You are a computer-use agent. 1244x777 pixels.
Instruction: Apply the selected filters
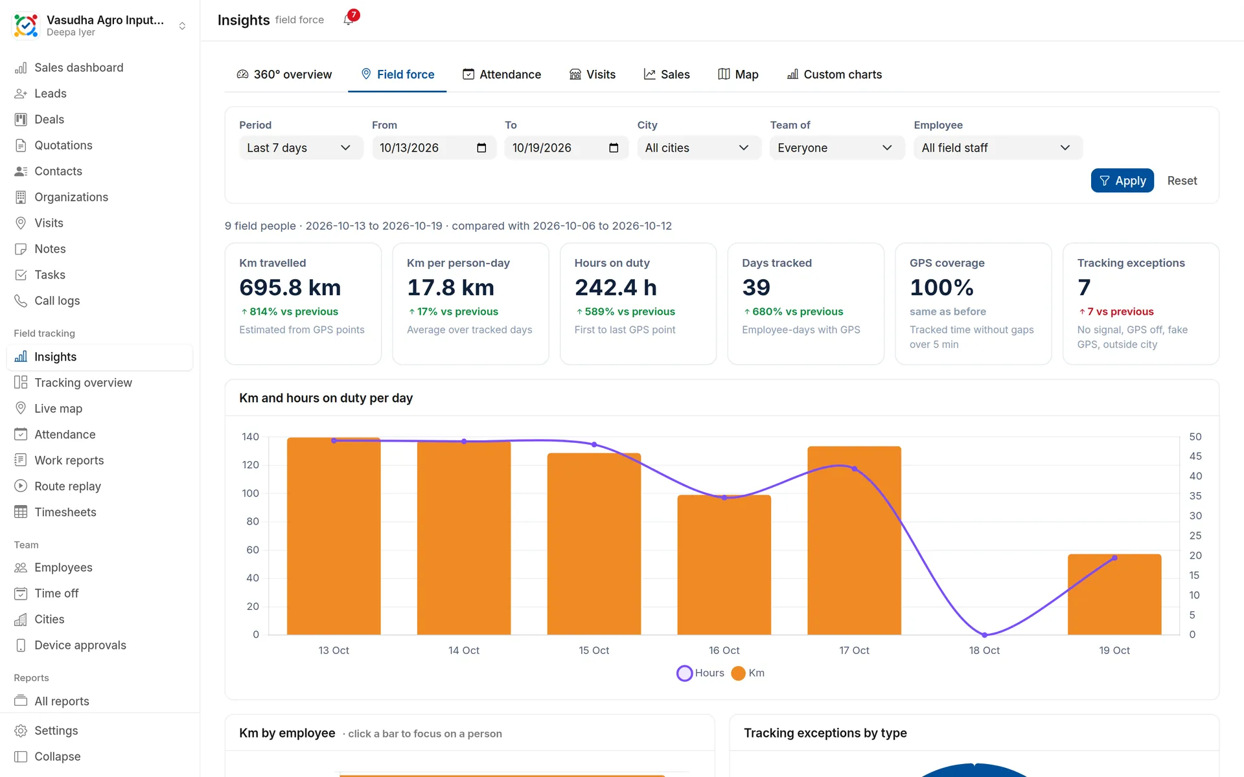click(1122, 181)
